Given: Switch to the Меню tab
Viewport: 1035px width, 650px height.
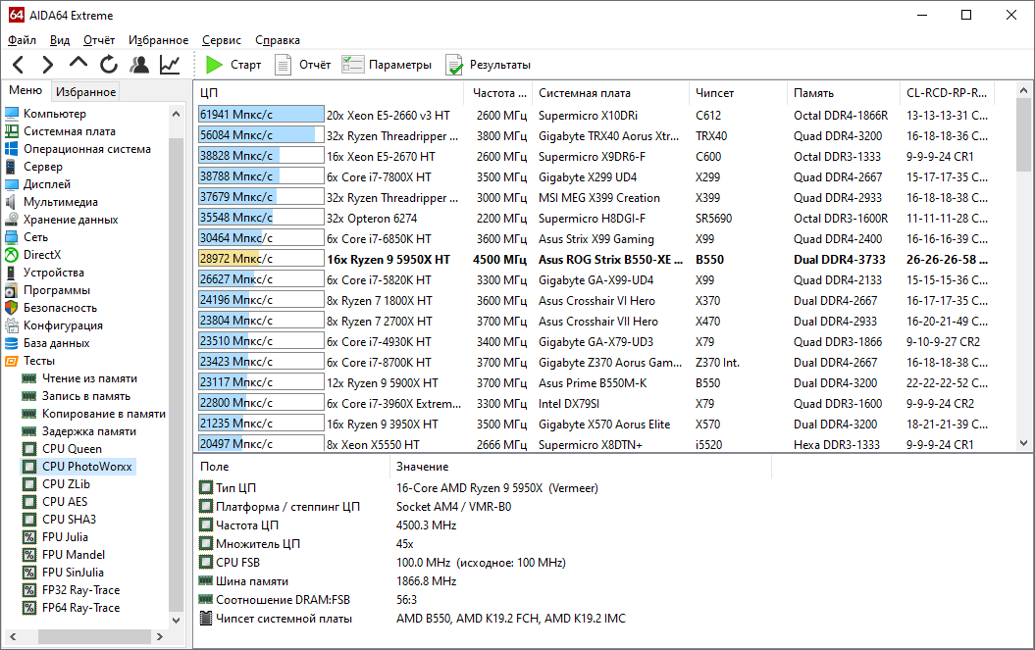Looking at the screenshot, I should (x=26, y=90).
